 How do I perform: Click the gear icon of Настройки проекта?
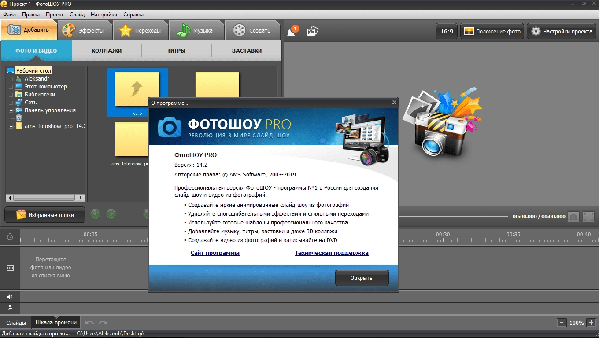[x=536, y=31]
